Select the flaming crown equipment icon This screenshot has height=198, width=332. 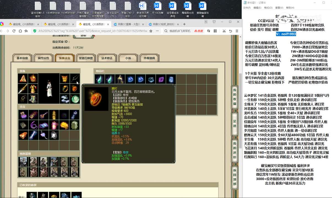click(x=33, y=78)
